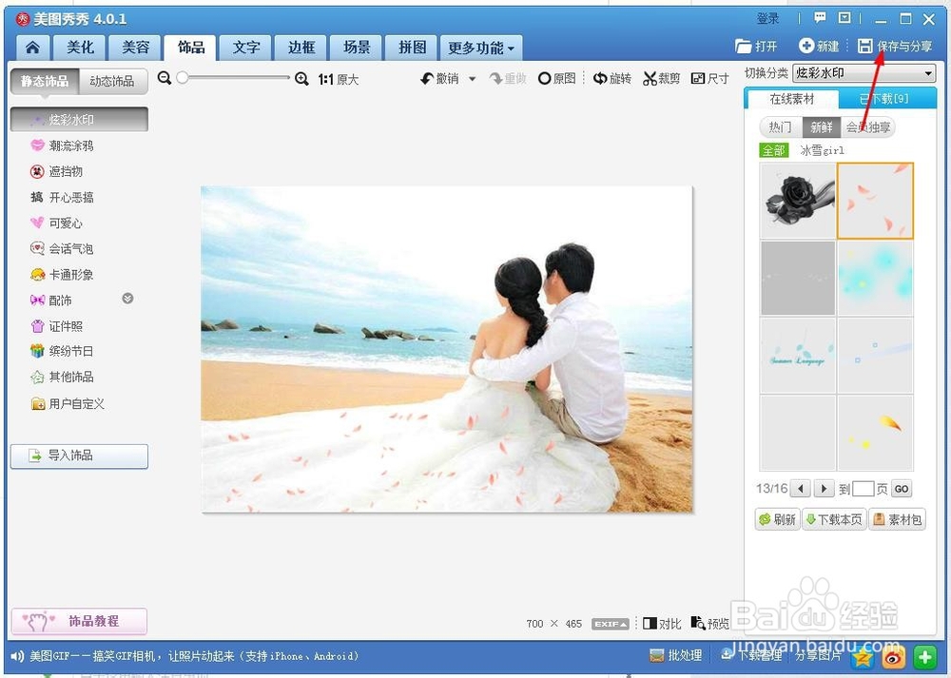951x678 pixels.
Task: Pick the cyan glow watermark thumbnail
Action: click(x=875, y=278)
